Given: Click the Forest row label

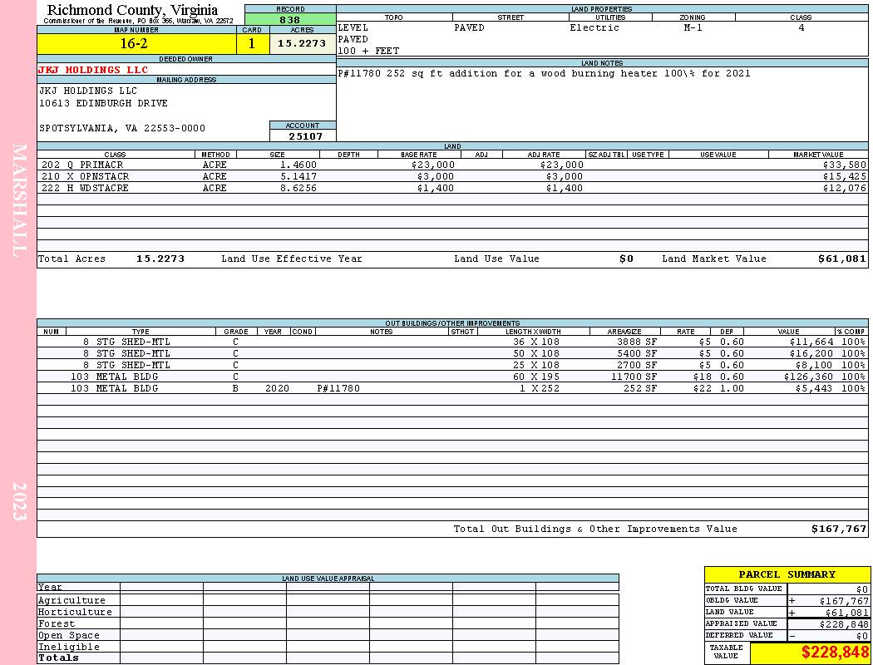Looking at the screenshot, I should click(57, 623).
